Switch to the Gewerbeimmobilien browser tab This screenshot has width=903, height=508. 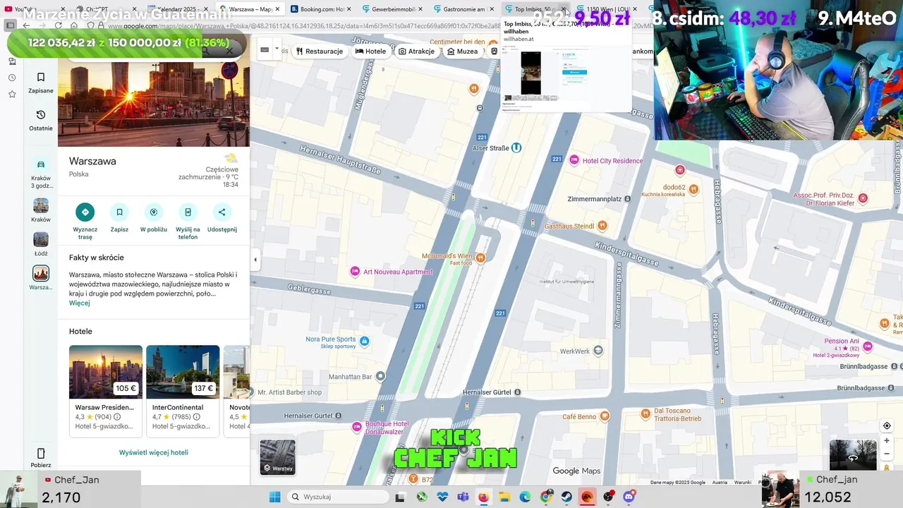[x=392, y=9]
